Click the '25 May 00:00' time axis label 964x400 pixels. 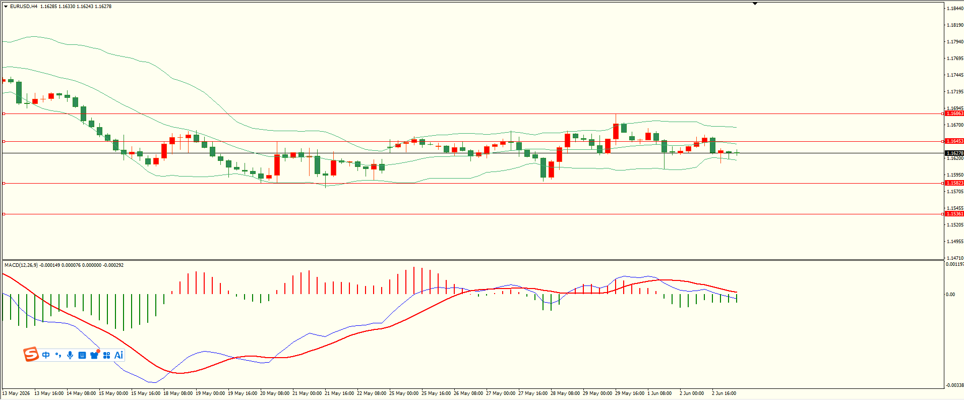[404, 393]
